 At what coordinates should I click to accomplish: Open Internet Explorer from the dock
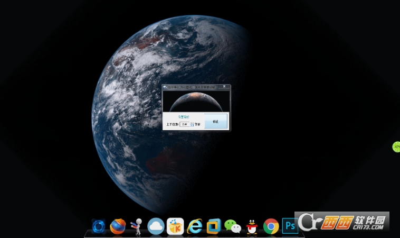195,226
